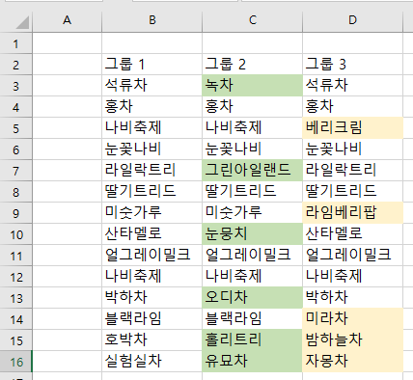Select 얼그레이밀크 in column B
The height and width of the screenshot is (380, 413).
pos(152,256)
